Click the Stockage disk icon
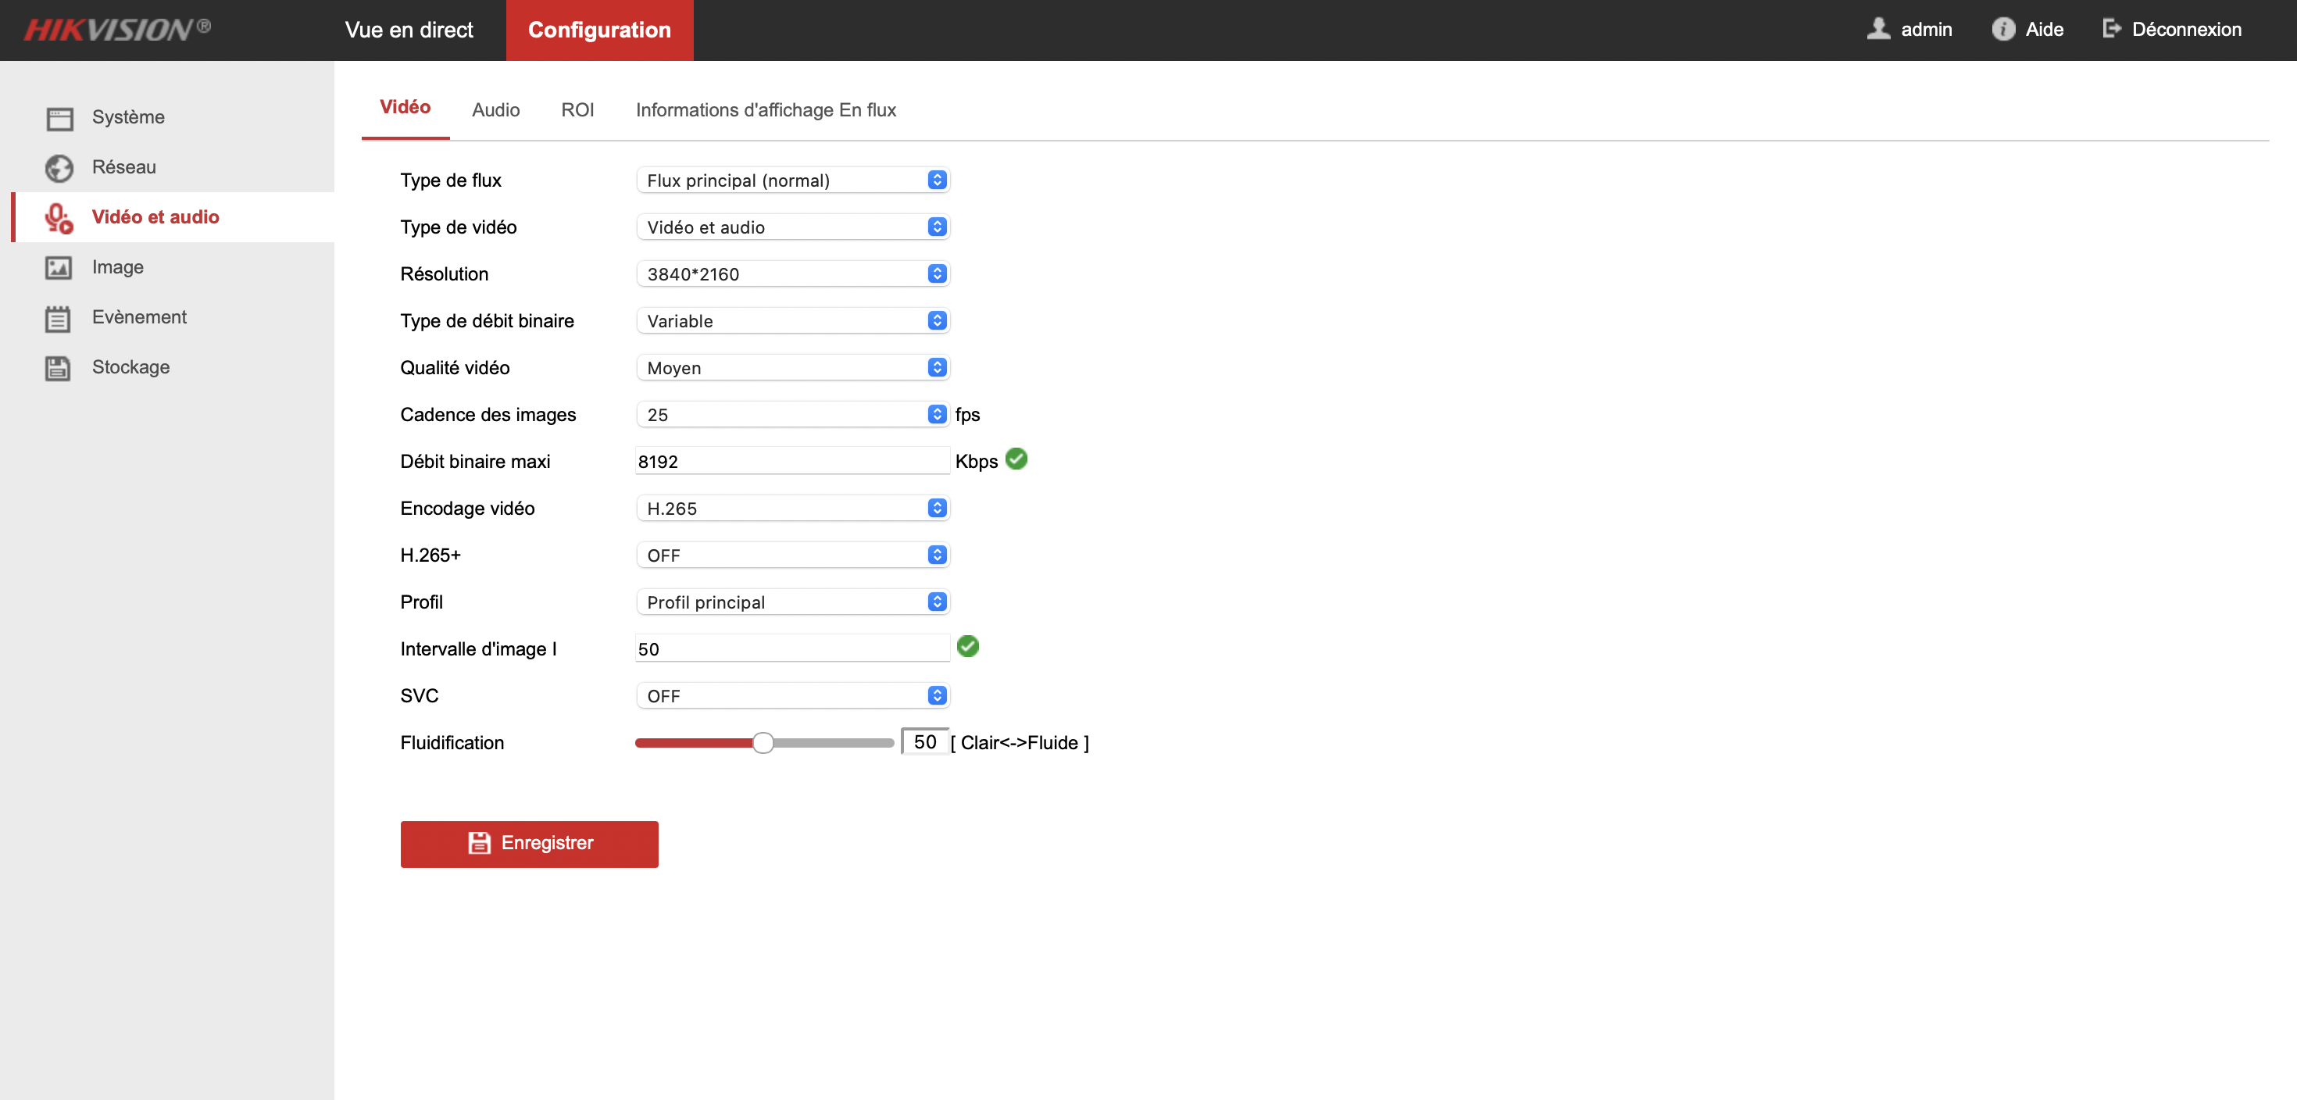2297x1100 pixels. tap(59, 368)
